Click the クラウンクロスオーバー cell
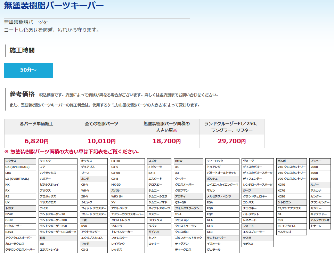The image size is (334, 259). coord(20,250)
